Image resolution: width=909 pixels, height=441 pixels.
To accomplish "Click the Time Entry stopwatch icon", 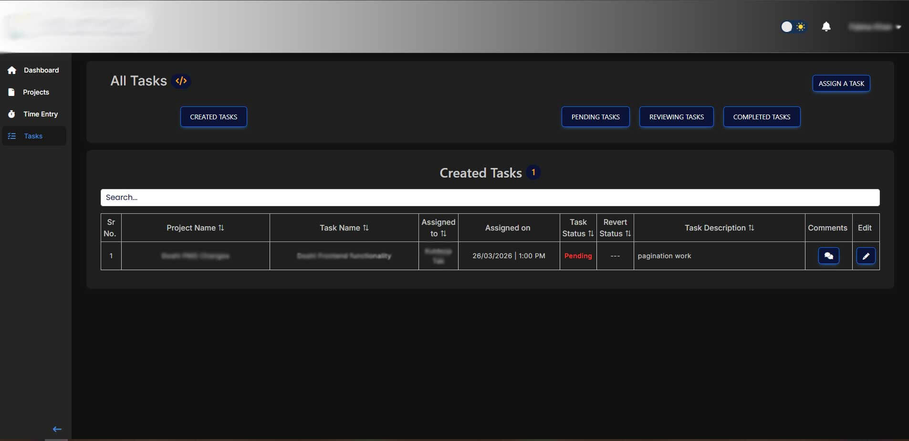I will click(x=11, y=114).
